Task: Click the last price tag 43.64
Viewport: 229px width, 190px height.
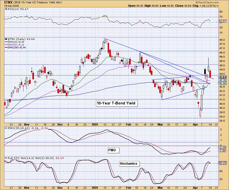Action: tap(223, 77)
